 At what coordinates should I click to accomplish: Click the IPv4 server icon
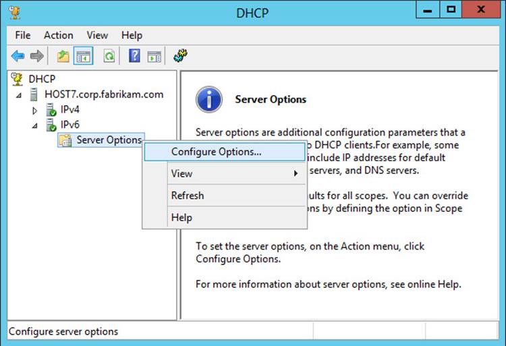(x=51, y=110)
